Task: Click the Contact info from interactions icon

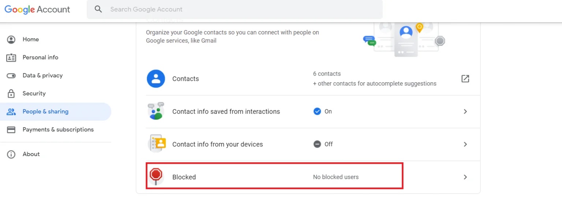Action: click(x=156, y=111)
